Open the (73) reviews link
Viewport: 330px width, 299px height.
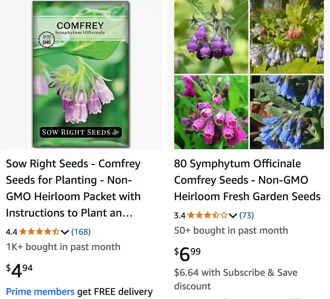pos(246,215)
